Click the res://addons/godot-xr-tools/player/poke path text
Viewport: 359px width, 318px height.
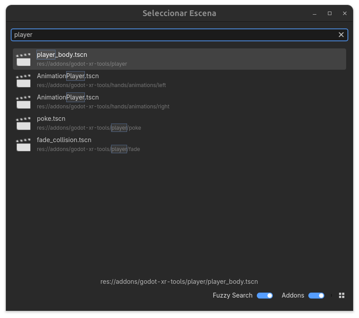point(89,128)
